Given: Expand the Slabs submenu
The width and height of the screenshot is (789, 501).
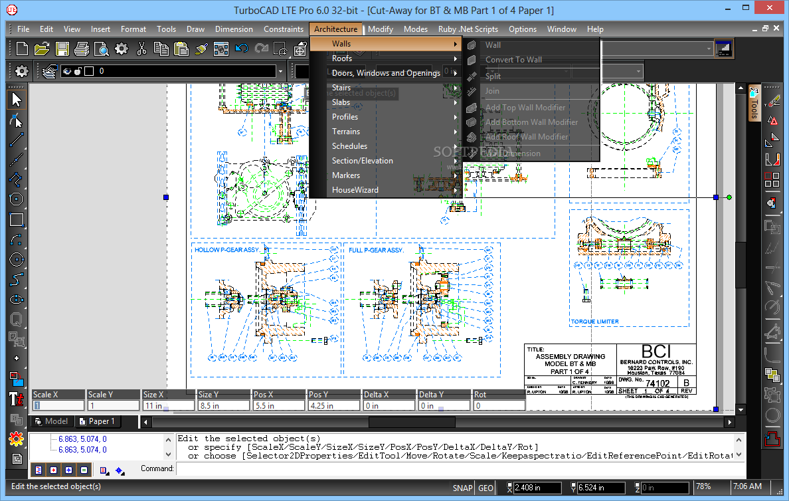Looking at the screenshot, I should point(387,102).
